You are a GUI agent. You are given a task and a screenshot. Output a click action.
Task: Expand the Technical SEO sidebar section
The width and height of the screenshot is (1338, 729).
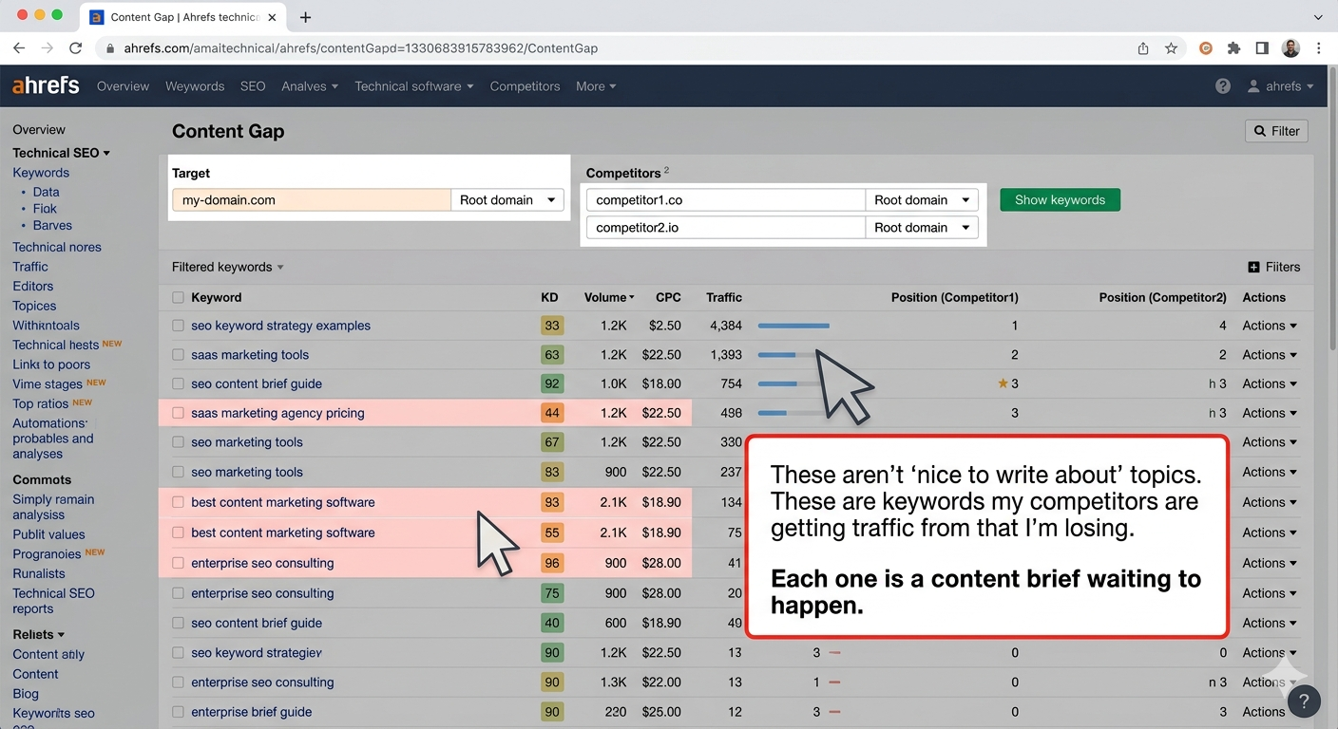[61, 153]
